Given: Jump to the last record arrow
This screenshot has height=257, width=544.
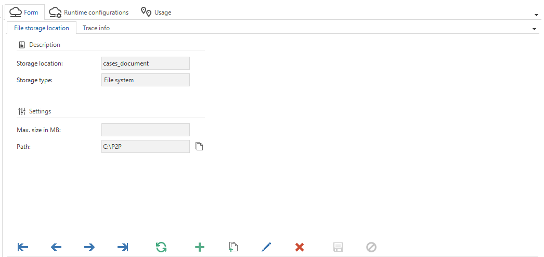Looking at the screenshot, I should [x=123, y=247].
